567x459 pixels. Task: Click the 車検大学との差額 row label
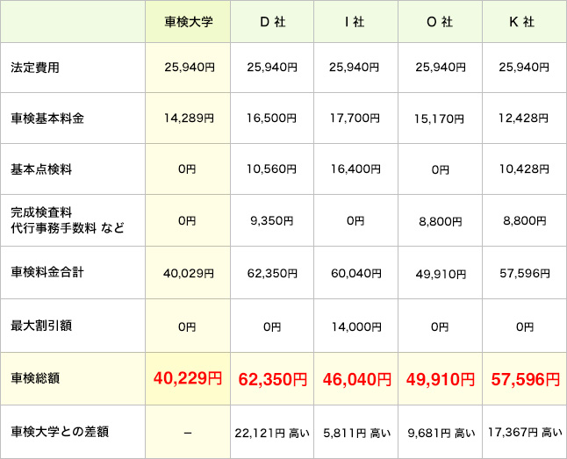click(x=60, y=432)
